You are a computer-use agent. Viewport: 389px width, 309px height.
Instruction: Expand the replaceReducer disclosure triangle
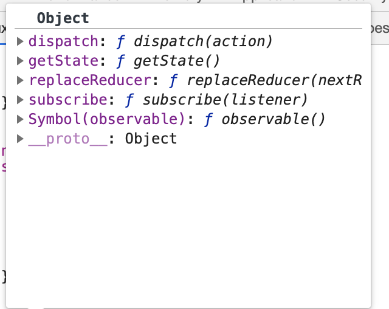coord(20,80)
